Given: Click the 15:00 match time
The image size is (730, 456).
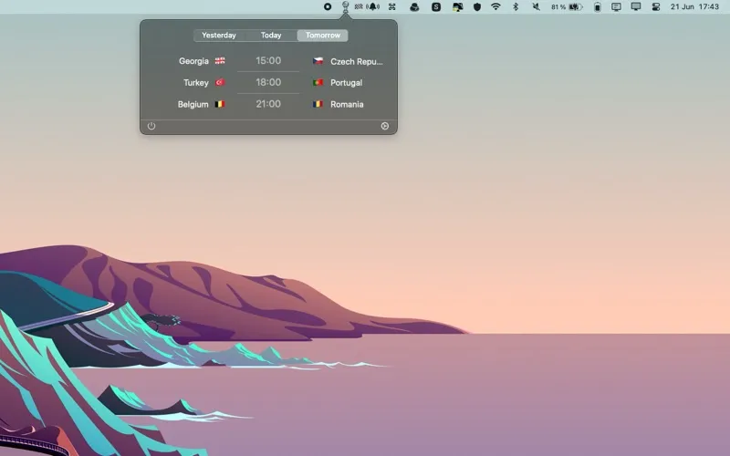Looking at the screenshot, I should [268, 60].
